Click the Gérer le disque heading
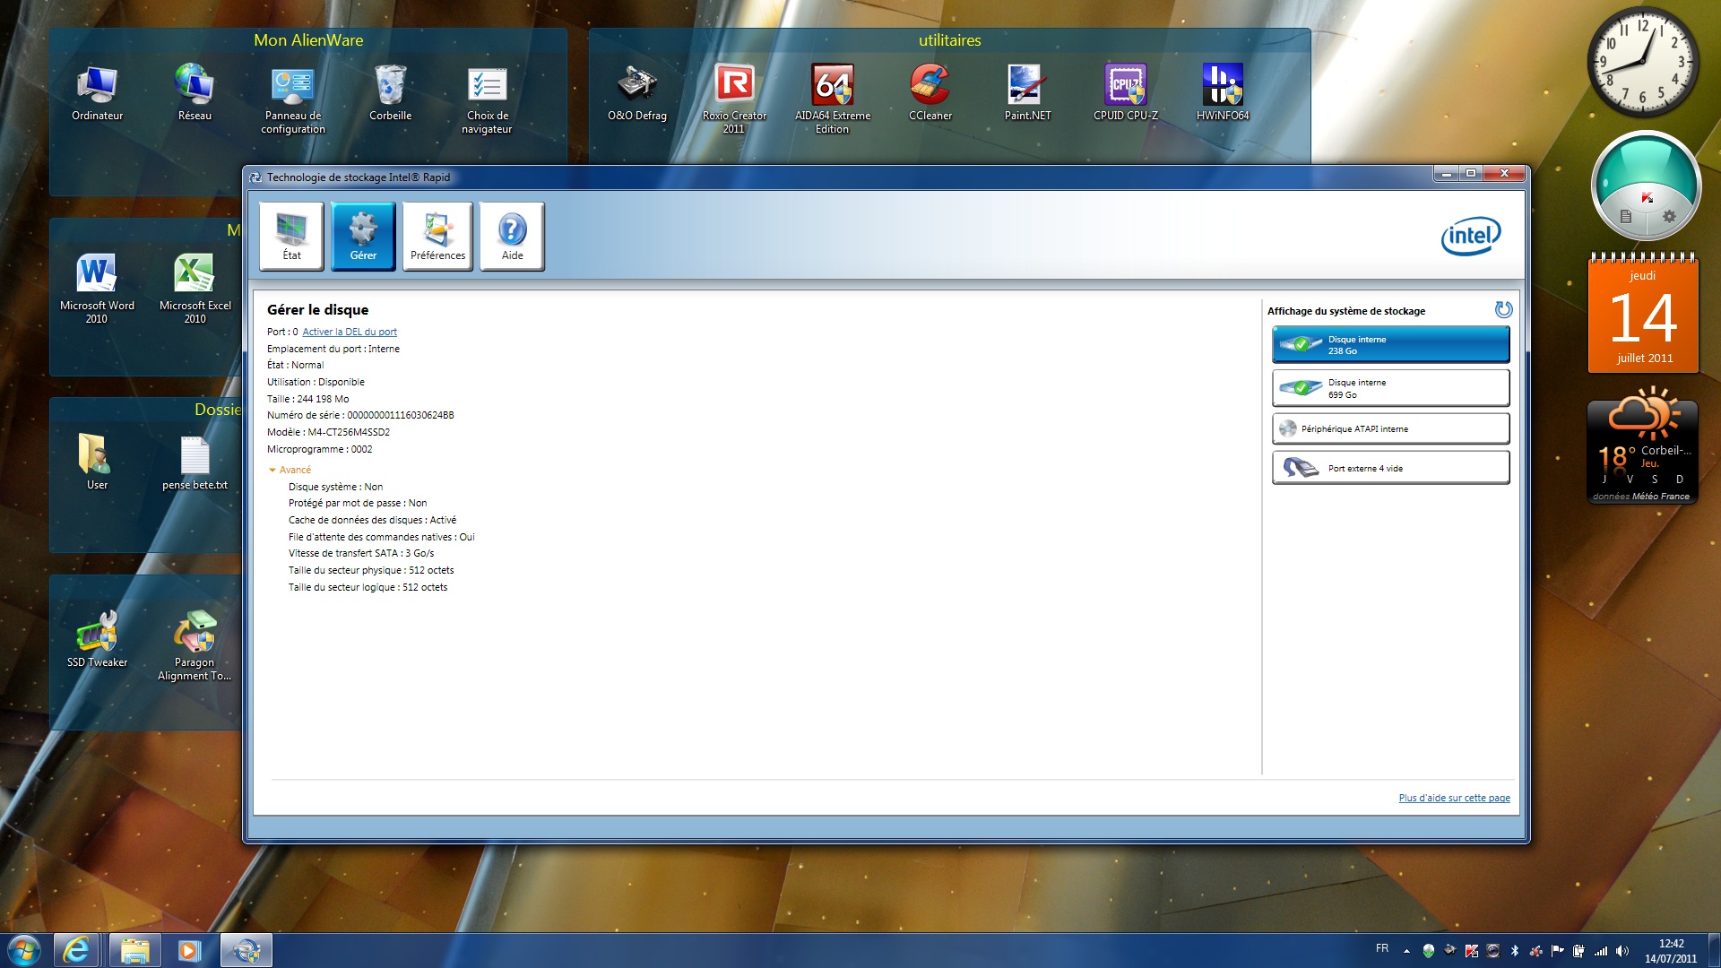Screen dimensions: 1721x968 pos(317,309)
